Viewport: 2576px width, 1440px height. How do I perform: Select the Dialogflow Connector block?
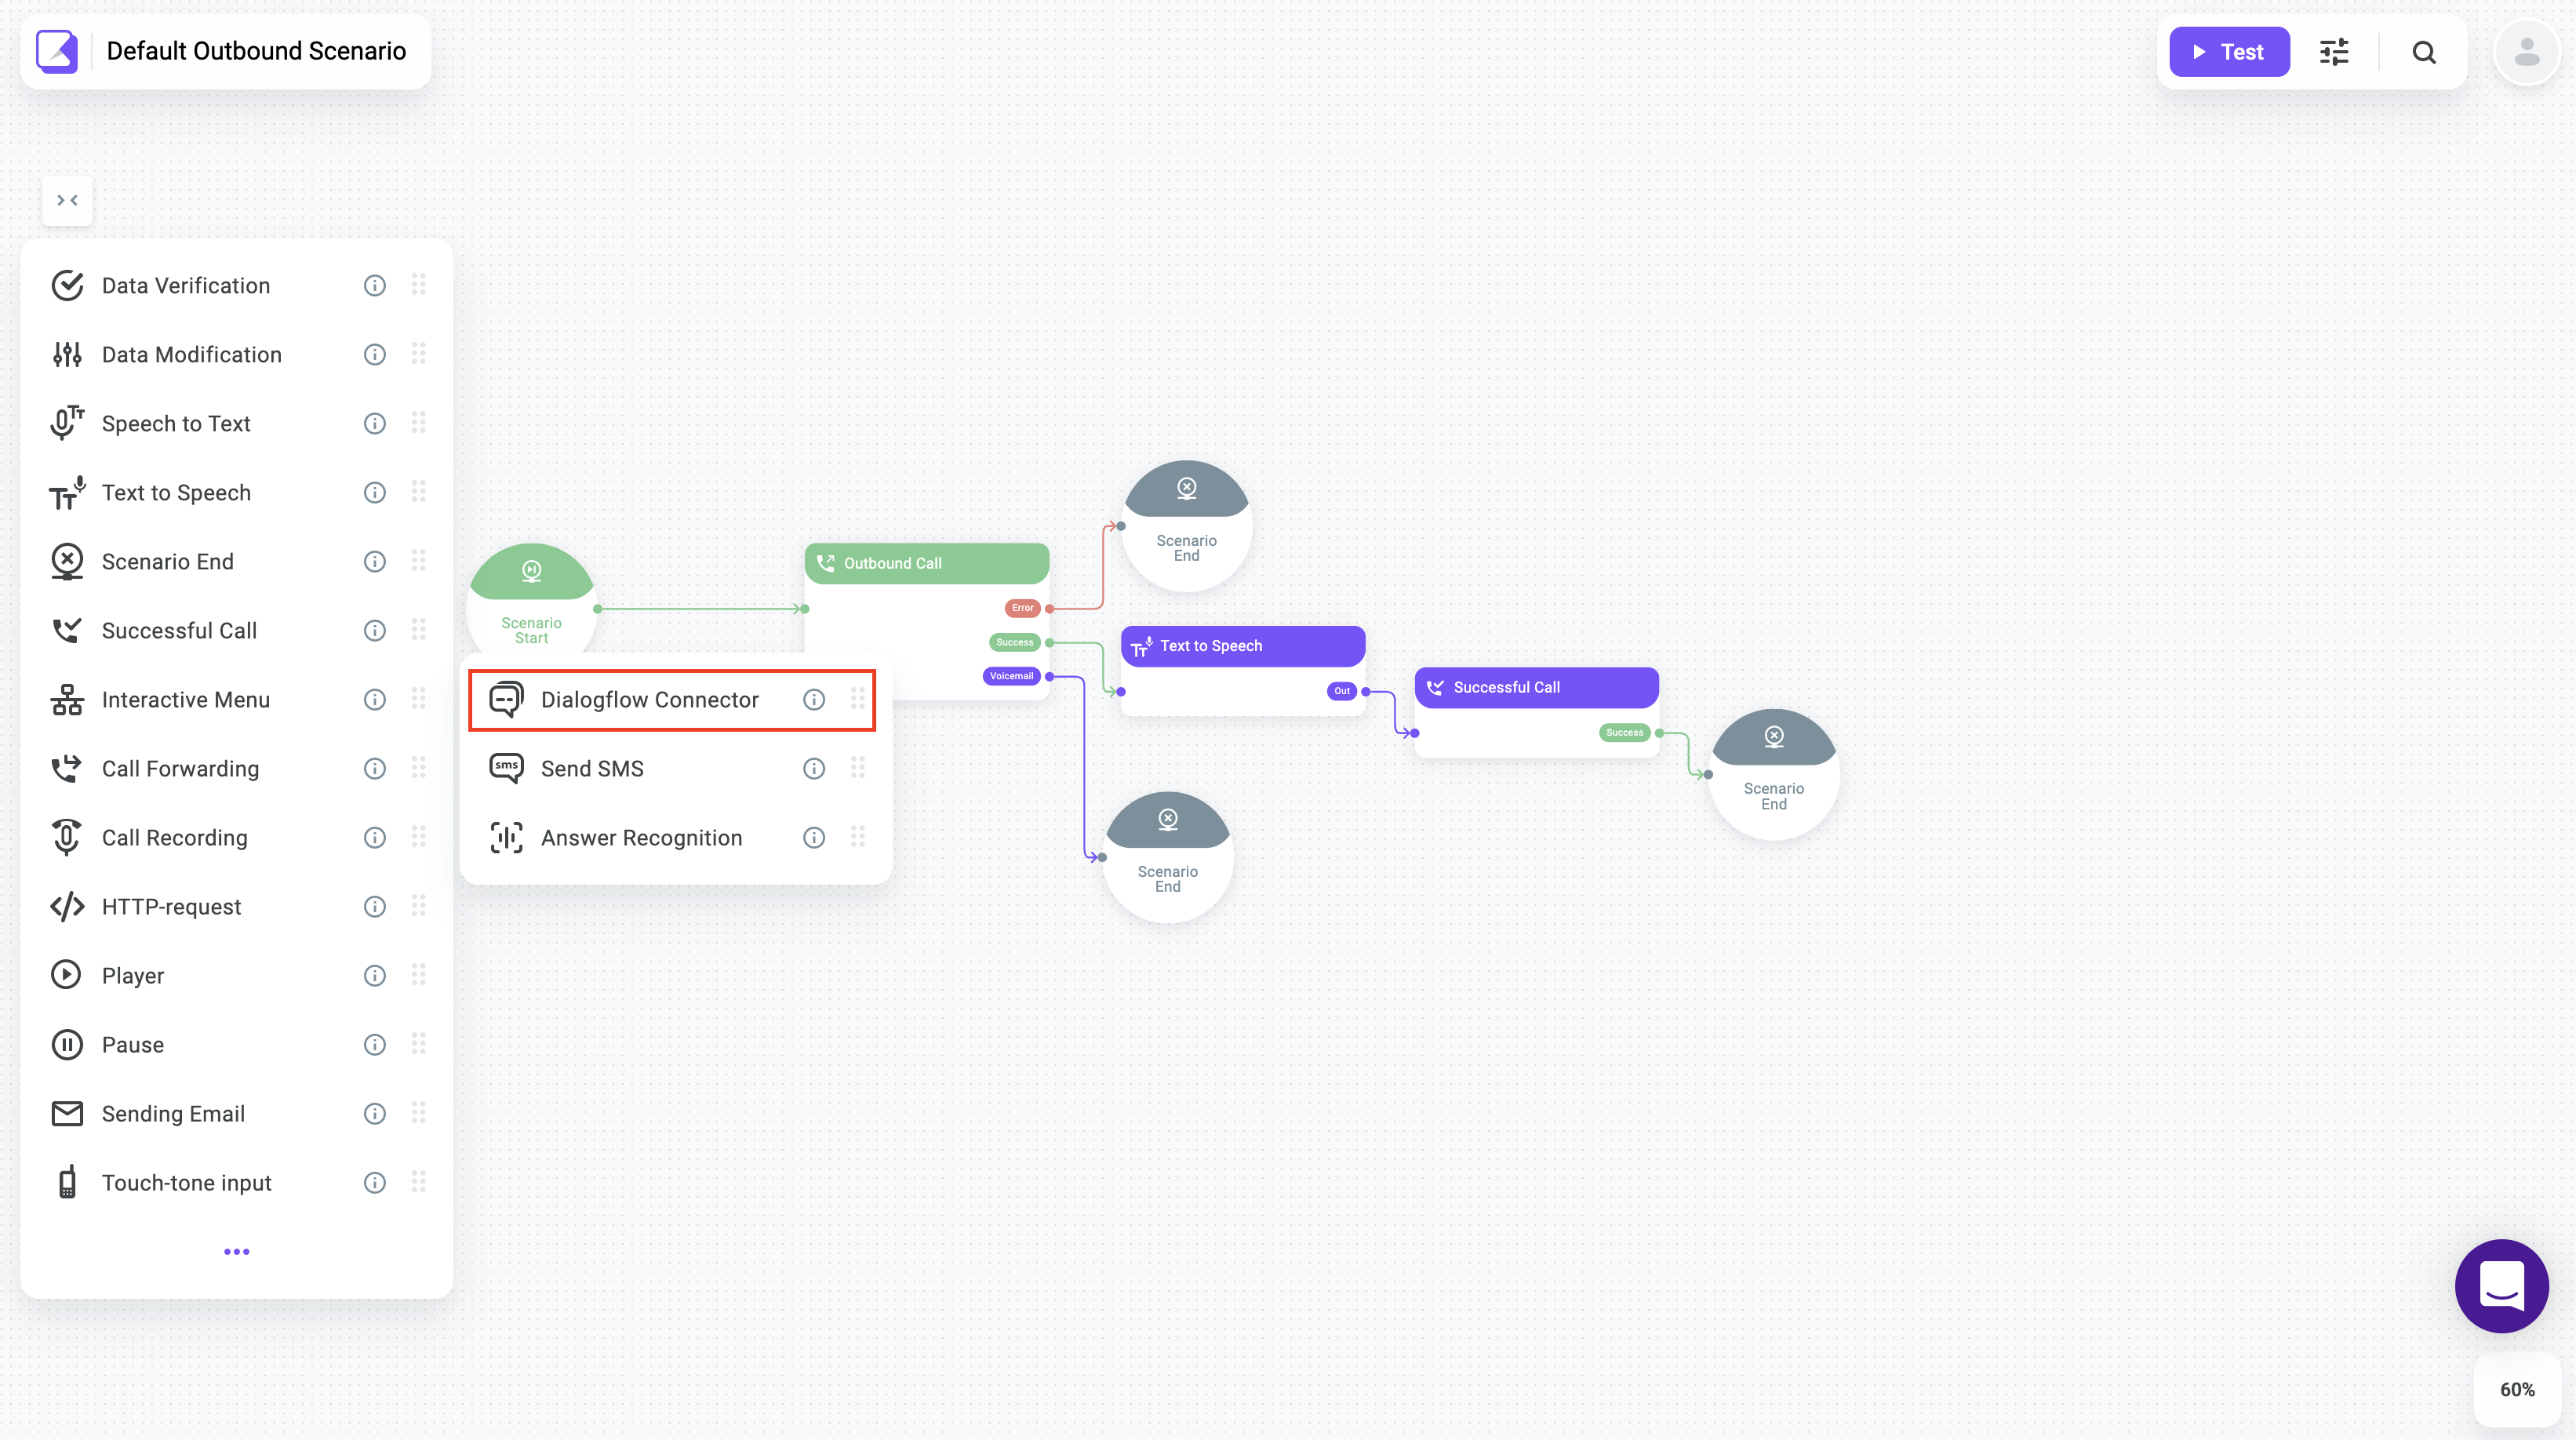672,700
